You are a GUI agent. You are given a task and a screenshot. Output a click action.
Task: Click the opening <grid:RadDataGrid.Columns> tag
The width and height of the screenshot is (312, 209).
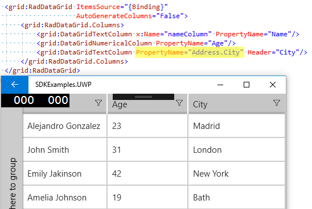72,25
